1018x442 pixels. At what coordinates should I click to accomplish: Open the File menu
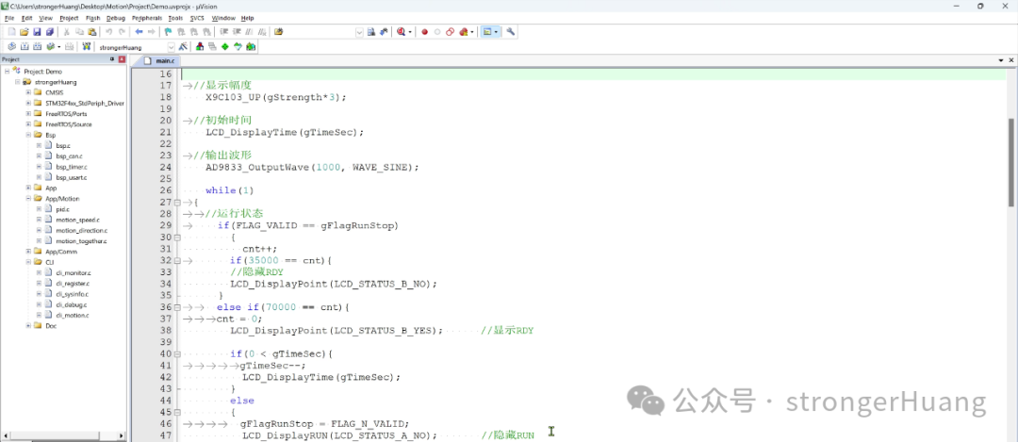9,18
